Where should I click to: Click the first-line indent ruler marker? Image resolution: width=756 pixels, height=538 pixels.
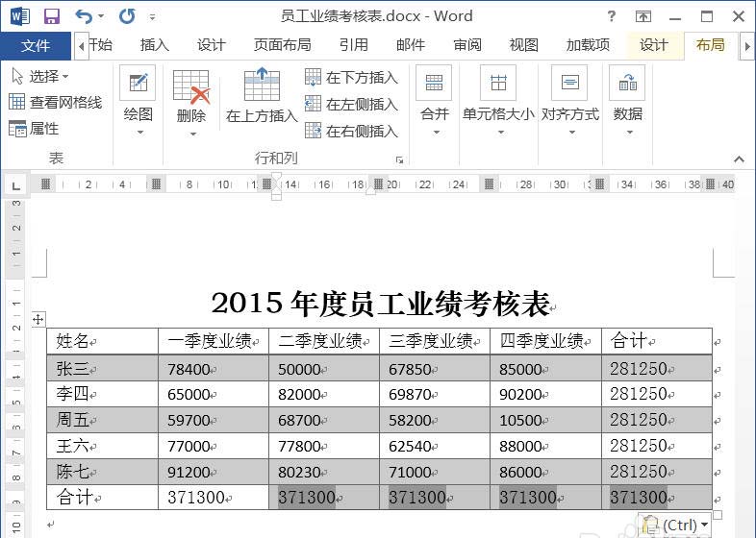click(x=276, y=177)
